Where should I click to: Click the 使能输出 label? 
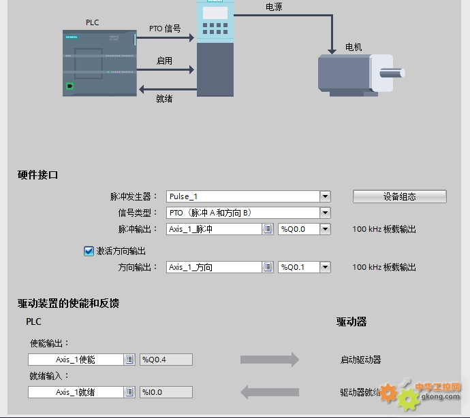point(49,343)
